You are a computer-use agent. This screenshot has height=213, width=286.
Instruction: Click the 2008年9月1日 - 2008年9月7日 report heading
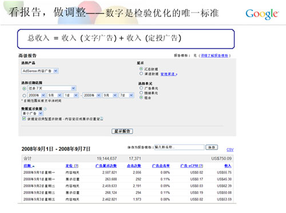pyautogui.click(x=56, y=149)
